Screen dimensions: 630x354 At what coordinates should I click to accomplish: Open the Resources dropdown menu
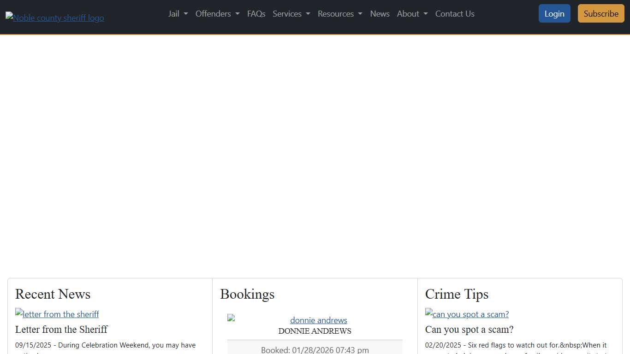(x=340, y=14)
